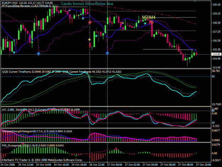Click the cyan up arrow at the chart's far left
This screenshot has width=222, height=167.
click(14, 52)
